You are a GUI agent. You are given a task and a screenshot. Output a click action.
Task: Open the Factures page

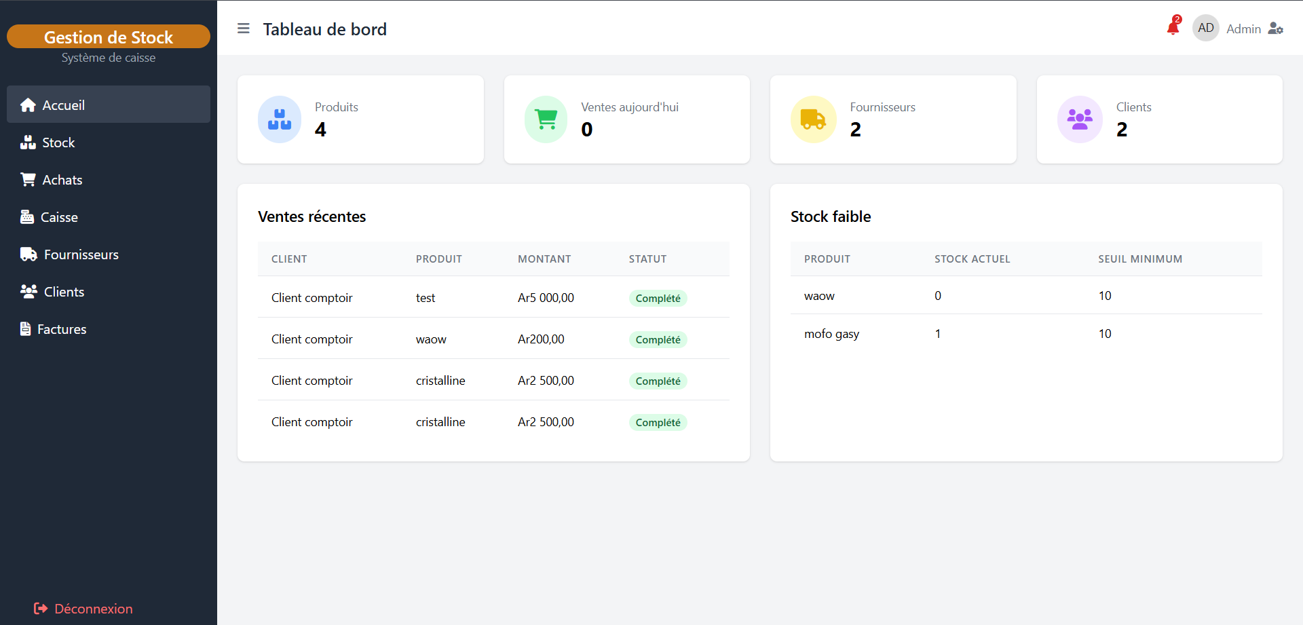click(x=62, y=329)
